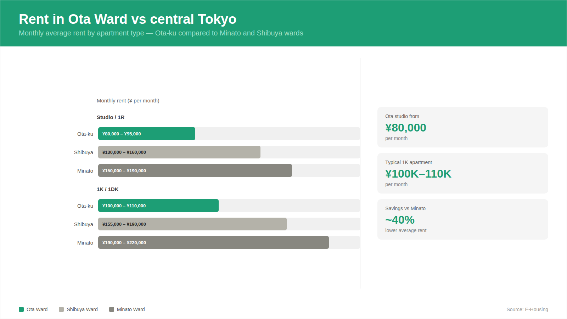
Task: Click the Minato Ward legend swatch
Action: (112, 309)
